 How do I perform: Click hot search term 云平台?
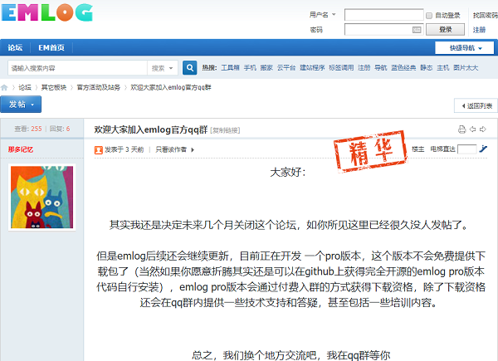286,67
